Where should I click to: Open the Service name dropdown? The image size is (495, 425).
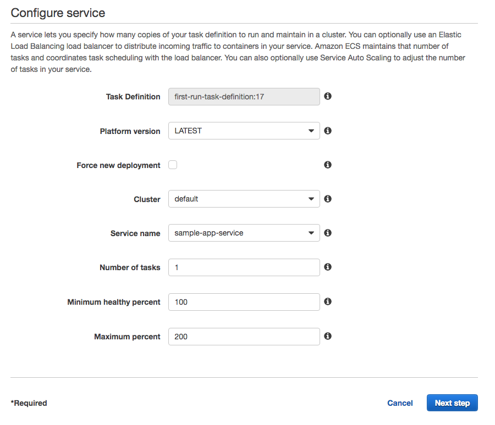(x=244, y=233)
